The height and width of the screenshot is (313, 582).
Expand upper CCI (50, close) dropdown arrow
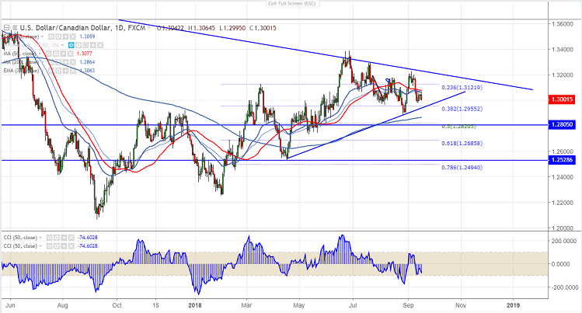pyautogui.click(x=40, y=238)
